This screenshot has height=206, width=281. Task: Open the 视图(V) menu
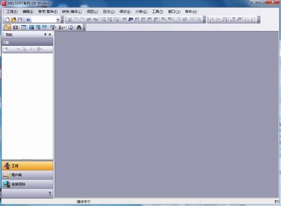92,12
